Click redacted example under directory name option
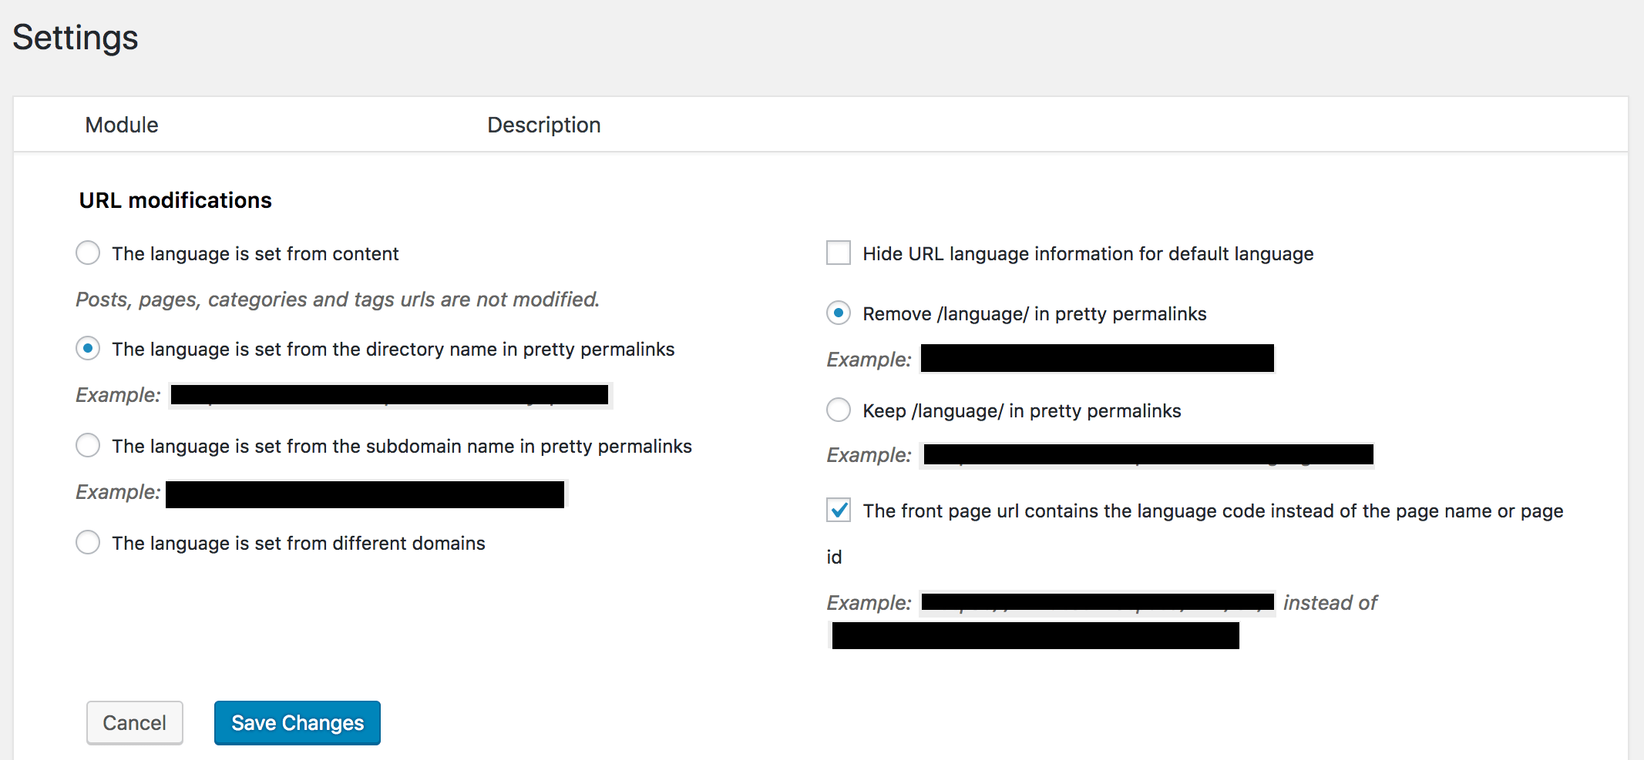The height and width of the screenshot is (760, 1644). pyautogui.click(x=390, y=395)
